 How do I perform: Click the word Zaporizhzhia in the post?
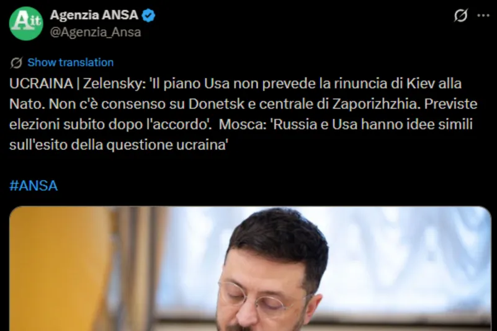pos(374,104)
